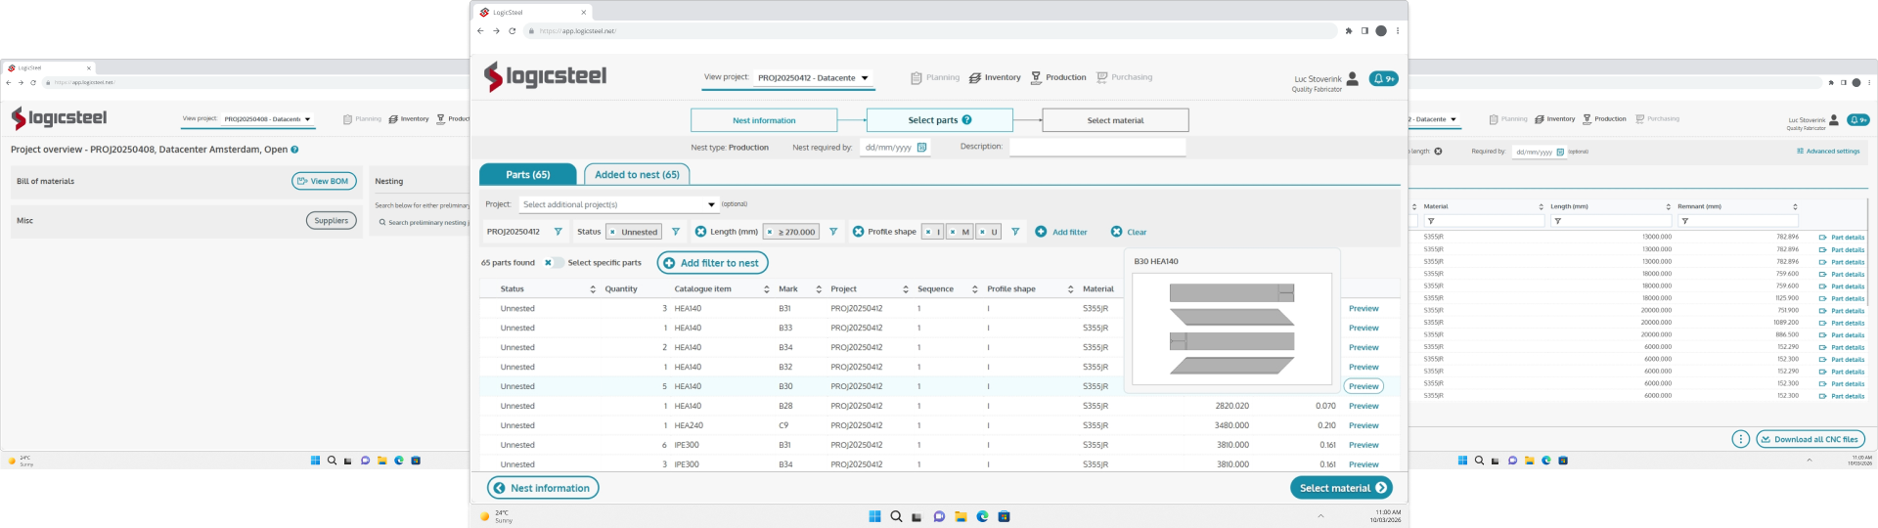The height and width of the screenshot is (528, 1878).
Task: Click the help icon beside Select parts
Action: (966, 120)
